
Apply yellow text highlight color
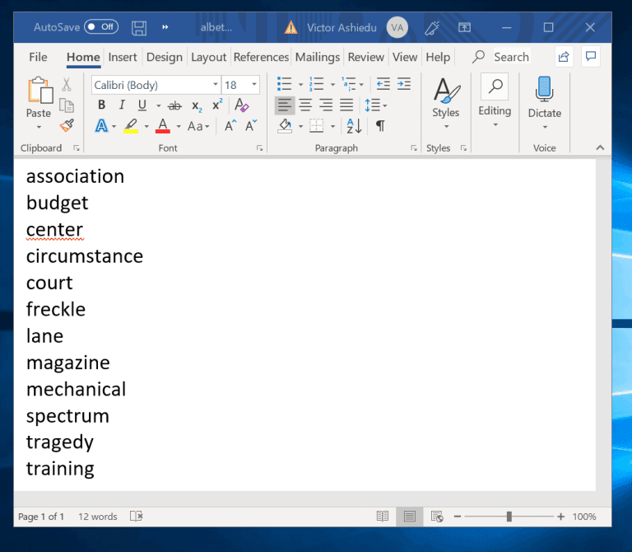click(131, 126)
